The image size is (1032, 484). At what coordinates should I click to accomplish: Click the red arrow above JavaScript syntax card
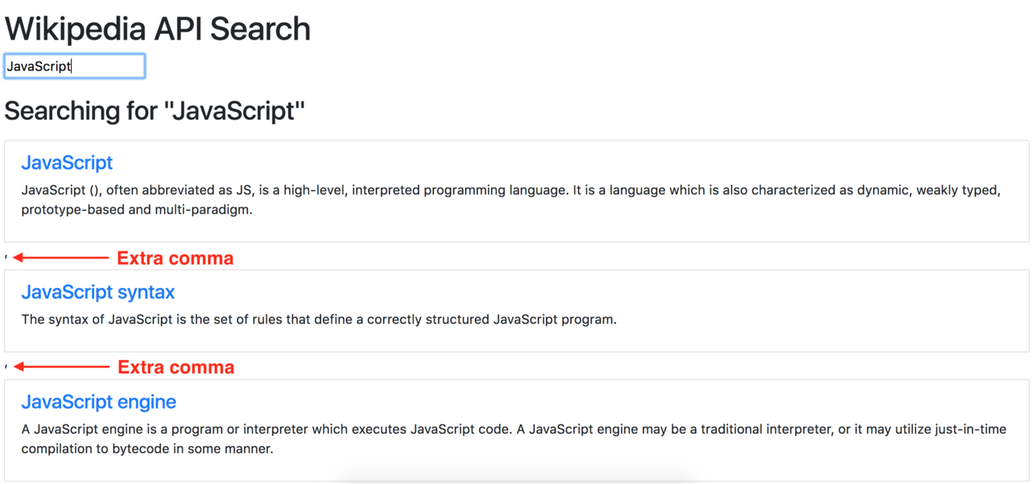click(x=61, y=257)
